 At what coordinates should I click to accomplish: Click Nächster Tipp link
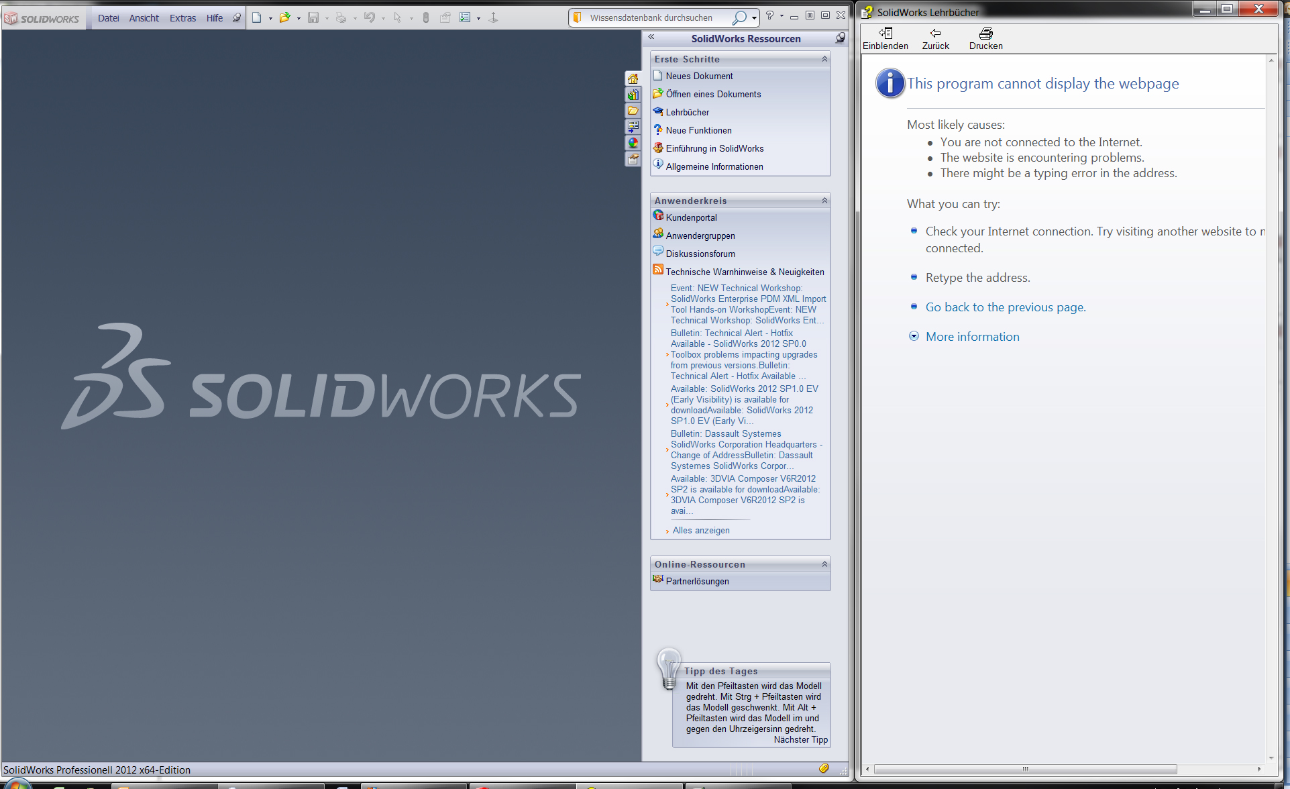coord(801,739)
